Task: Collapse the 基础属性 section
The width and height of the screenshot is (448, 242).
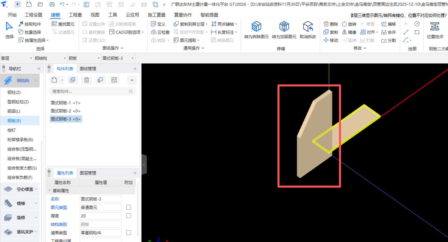Action: pos(50,190)
